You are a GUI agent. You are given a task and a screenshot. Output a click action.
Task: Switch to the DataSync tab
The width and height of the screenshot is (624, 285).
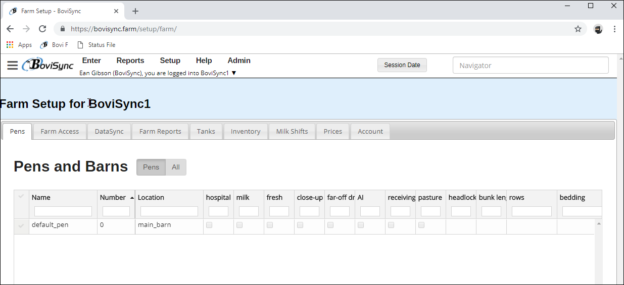pos(109,131)
